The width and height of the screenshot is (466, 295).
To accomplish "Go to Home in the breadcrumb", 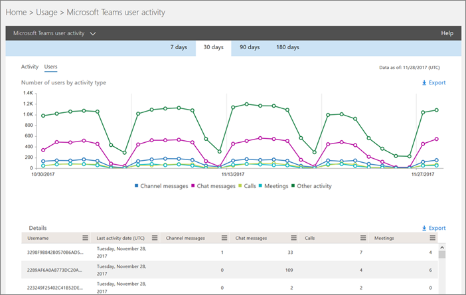I will point(16,13).
